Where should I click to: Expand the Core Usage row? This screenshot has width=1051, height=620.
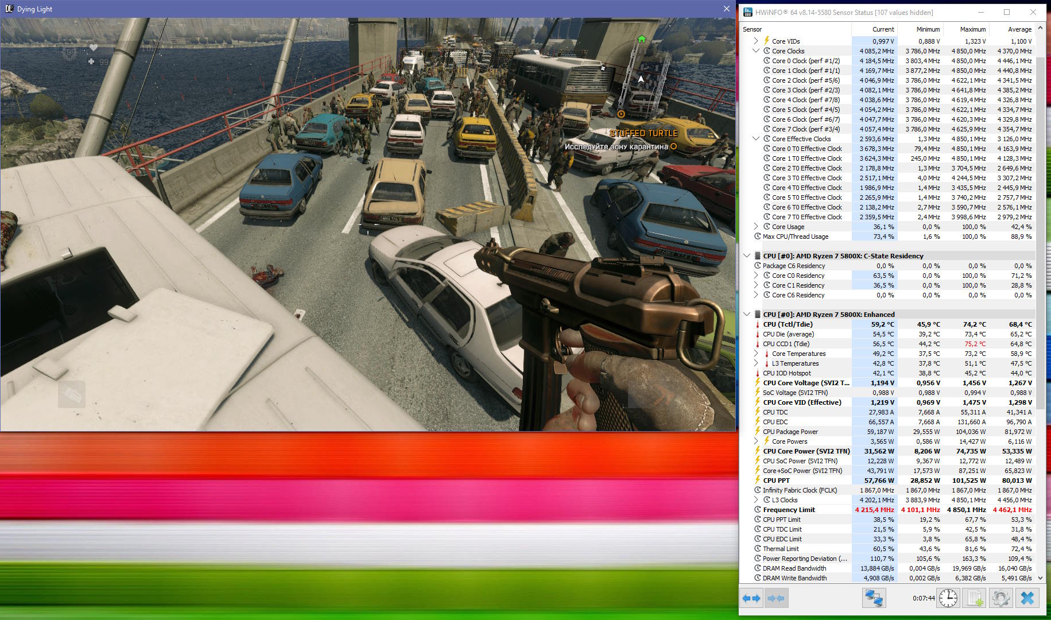click(x=756, y=227)
